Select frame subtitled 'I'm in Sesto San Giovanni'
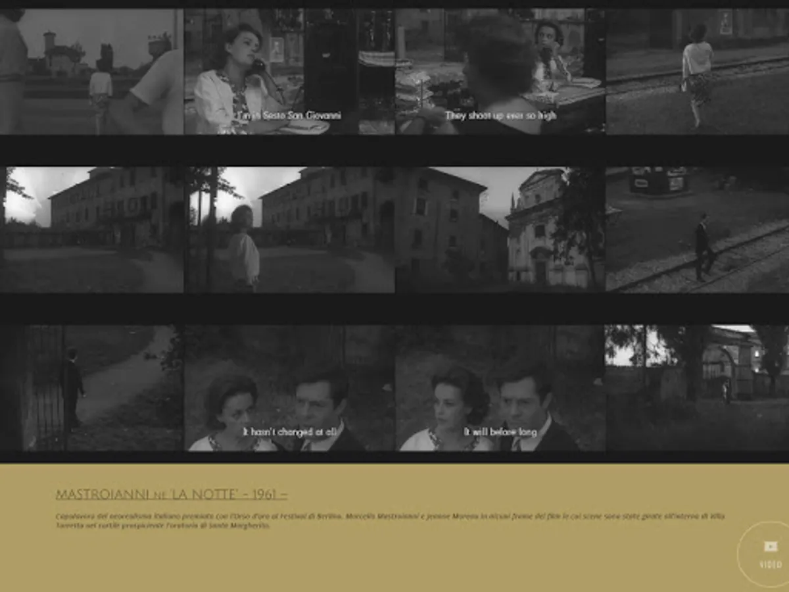This screenshot has width=789, height=592. tap(289, 71)
